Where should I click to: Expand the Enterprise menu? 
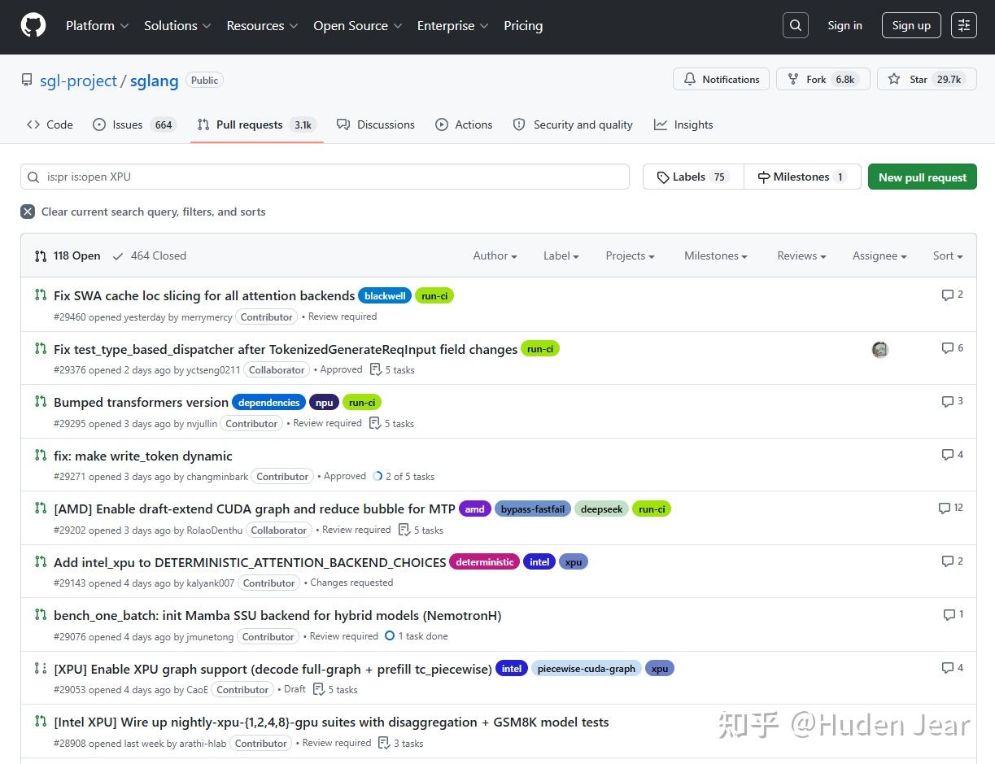tap(453, 25)
